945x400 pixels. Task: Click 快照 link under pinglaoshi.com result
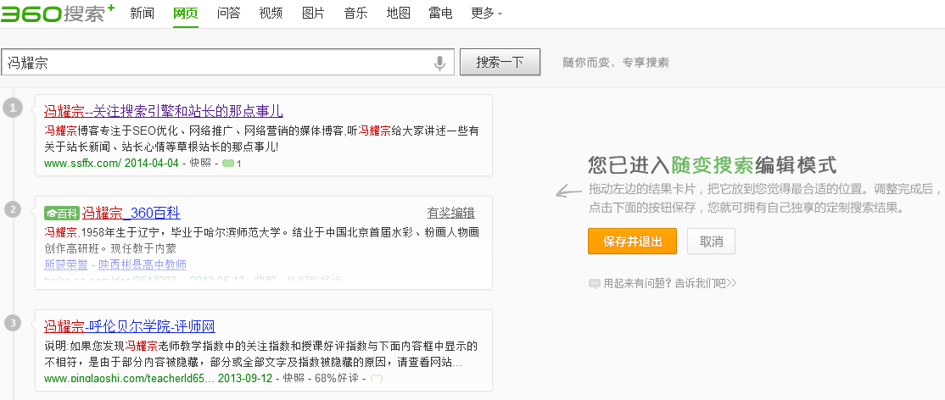pos(294,379)
